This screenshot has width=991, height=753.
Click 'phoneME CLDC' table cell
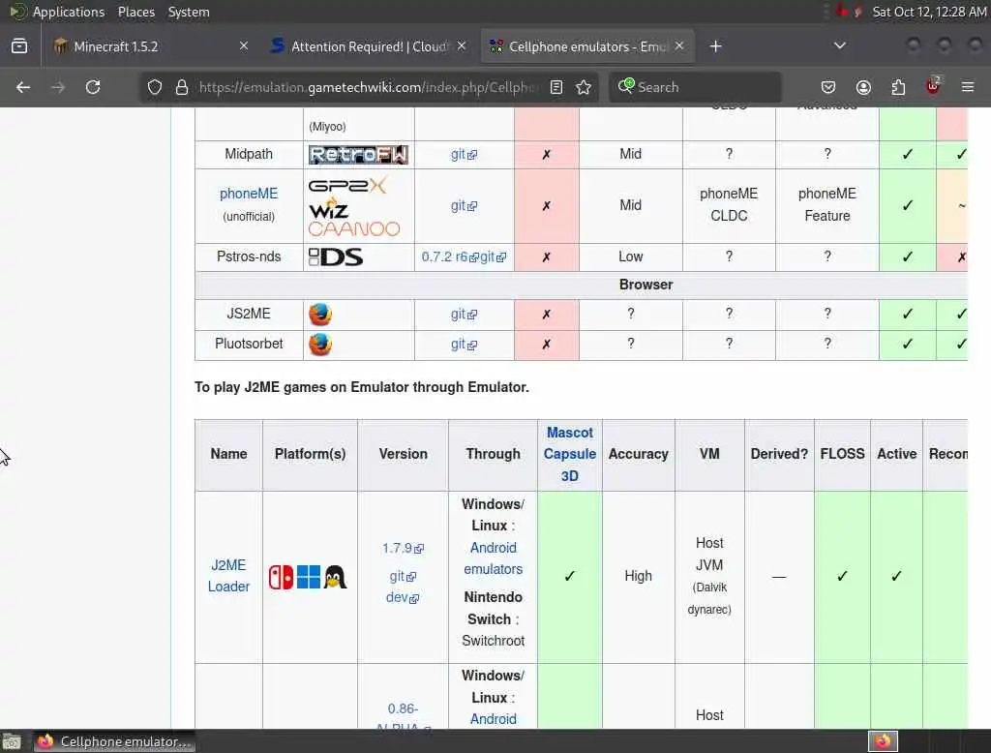click(x=729, y=205)
